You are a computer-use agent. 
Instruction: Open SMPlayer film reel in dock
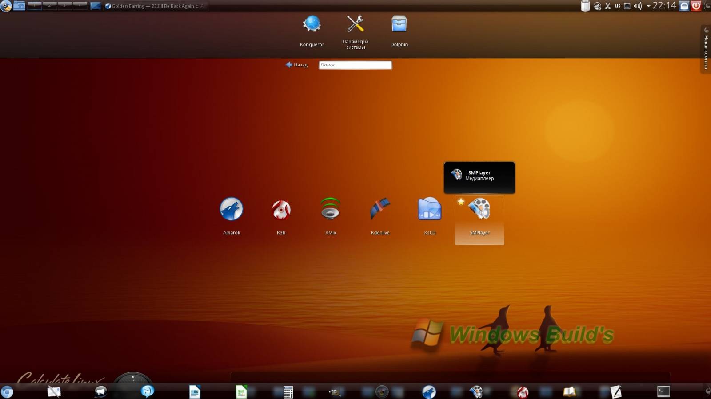tap(476, 392)
